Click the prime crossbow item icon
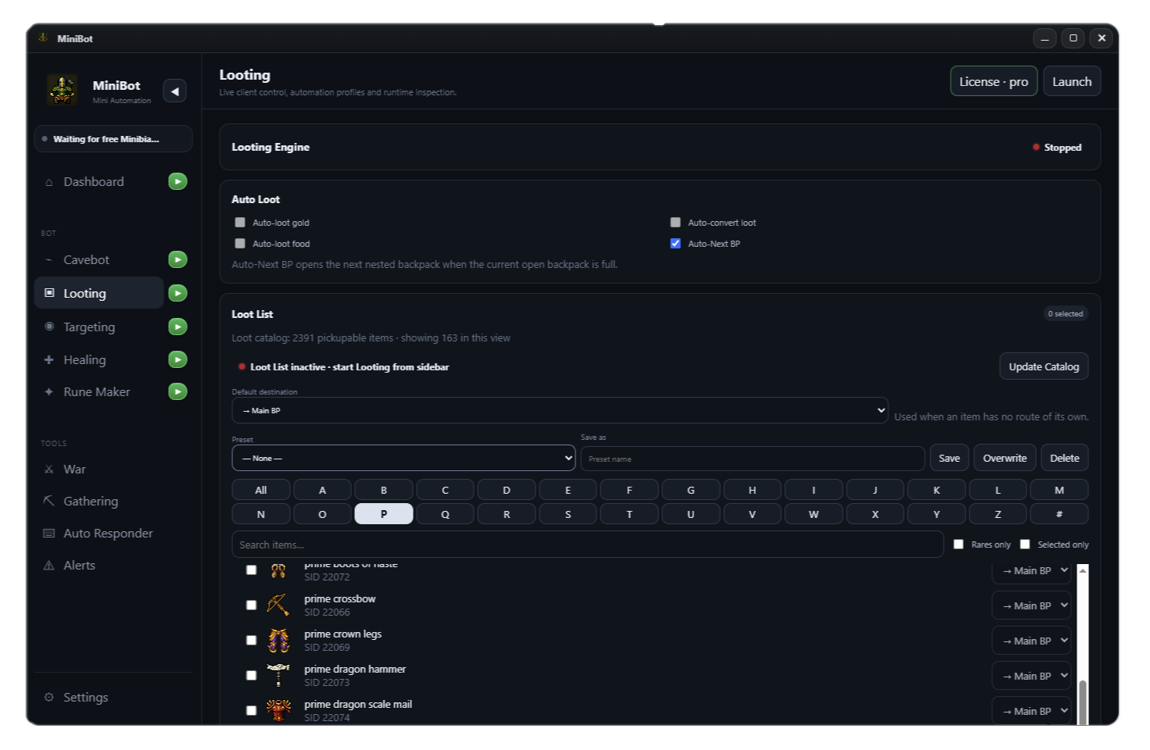 (x=278, y=605)
